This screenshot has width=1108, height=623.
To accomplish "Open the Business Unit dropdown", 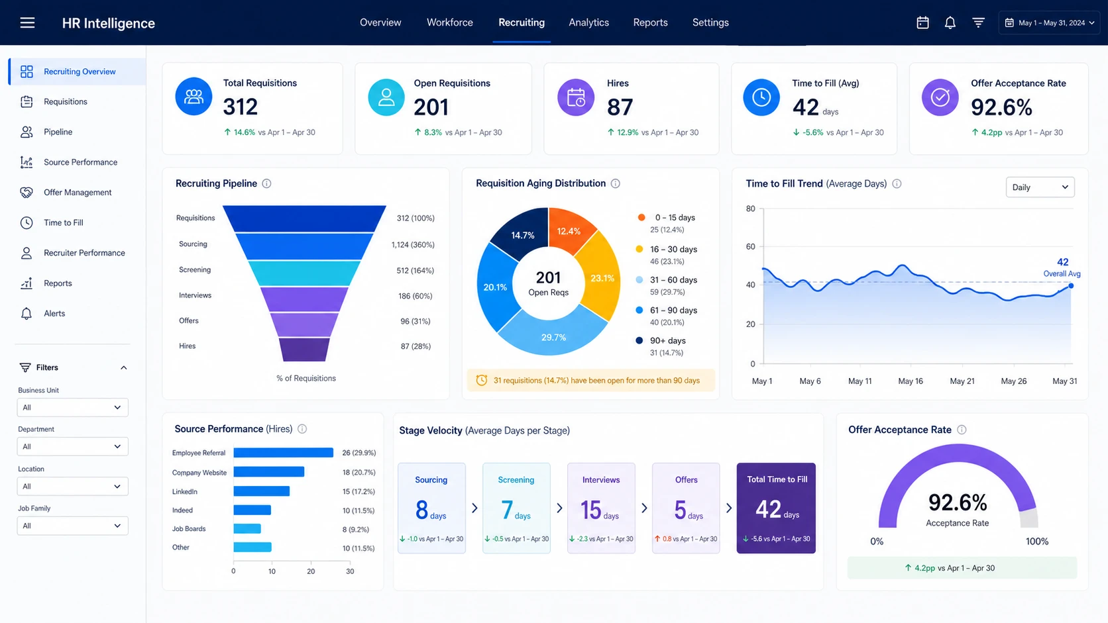I will [x=72, y=407].
